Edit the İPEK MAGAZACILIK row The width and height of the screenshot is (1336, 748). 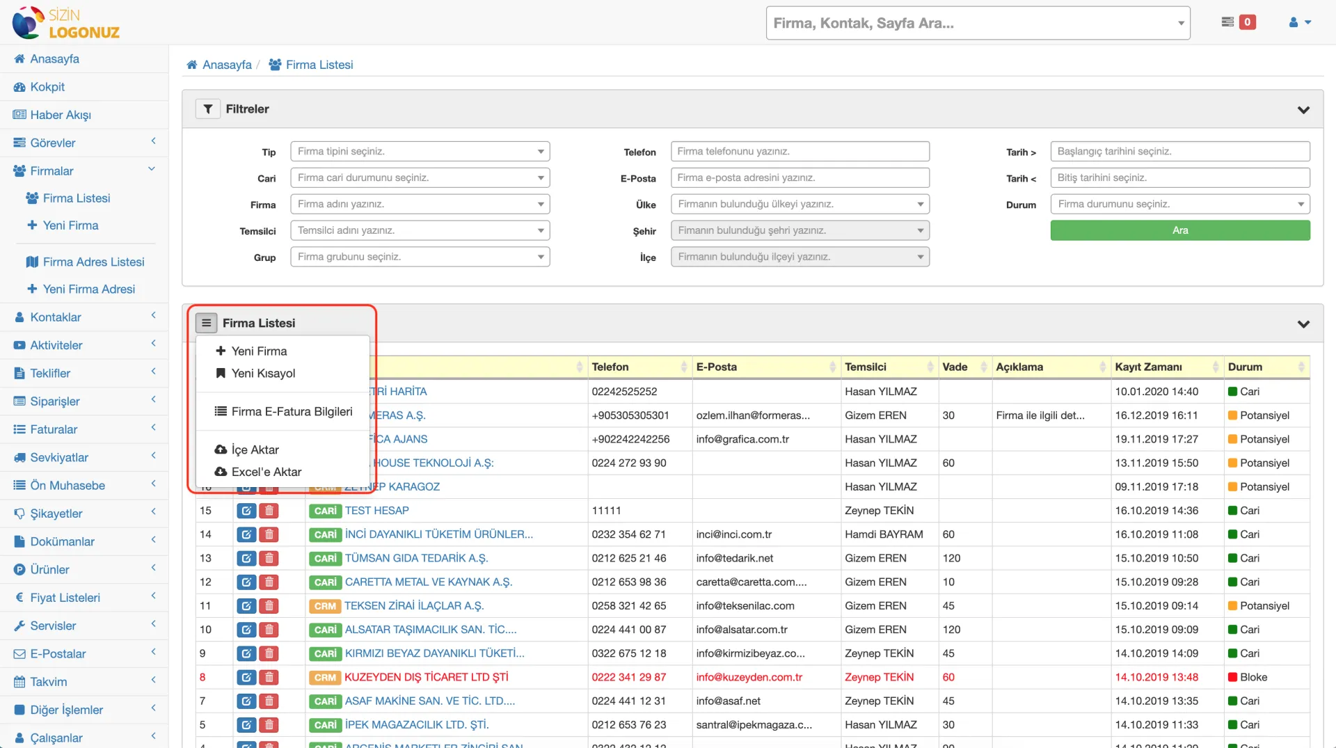246,725
